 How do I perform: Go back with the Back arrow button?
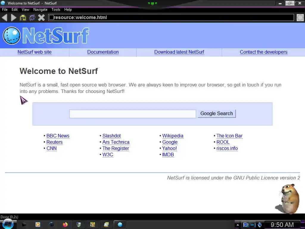(4, 18)
